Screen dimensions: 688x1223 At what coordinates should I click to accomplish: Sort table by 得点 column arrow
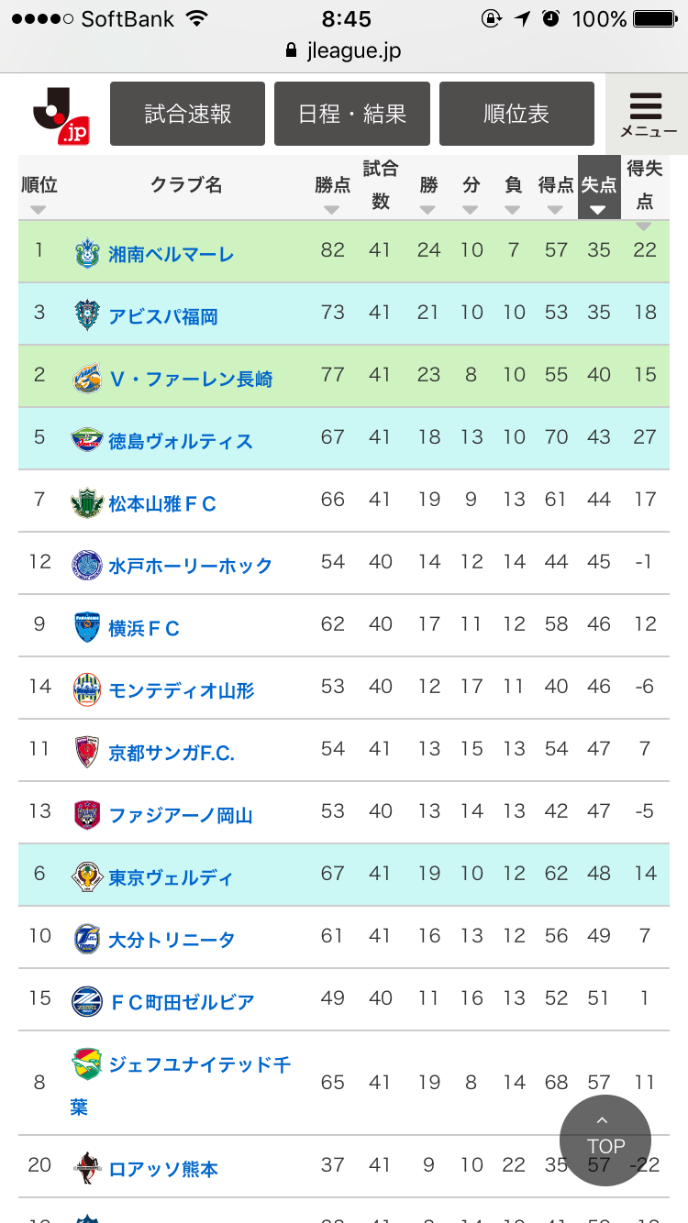pos(555,209)
